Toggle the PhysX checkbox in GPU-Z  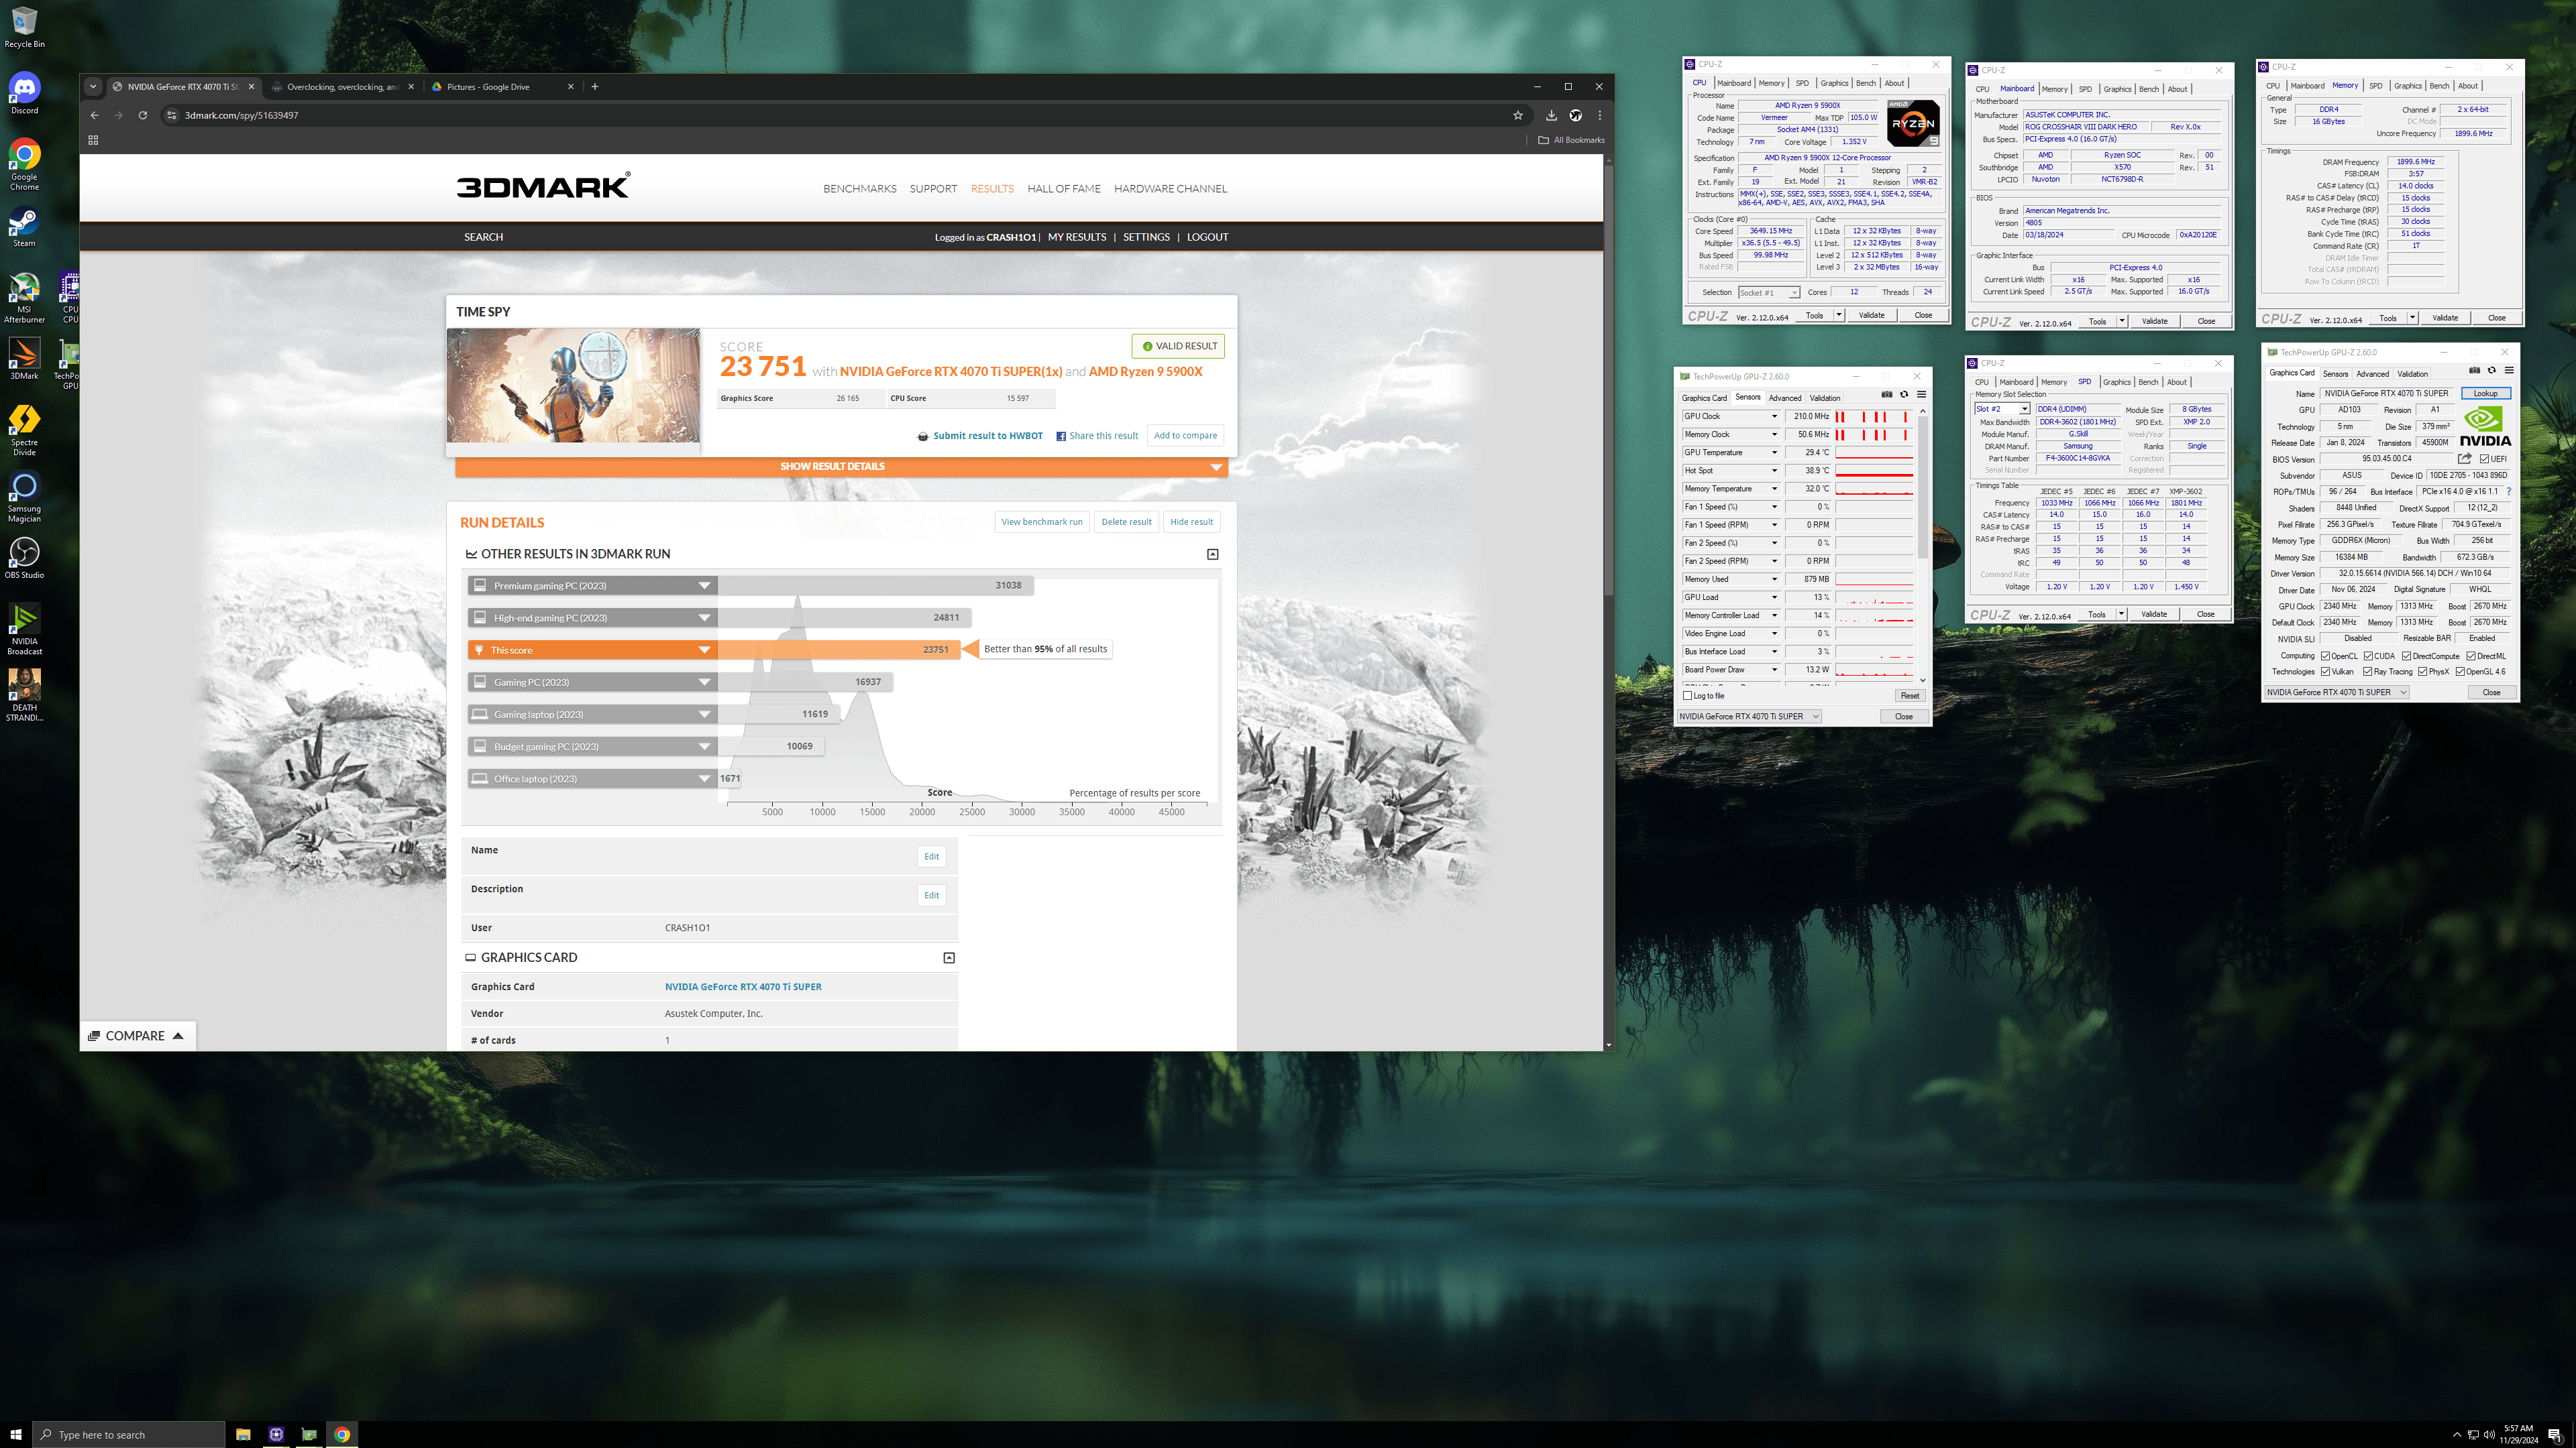(2423, 672)
